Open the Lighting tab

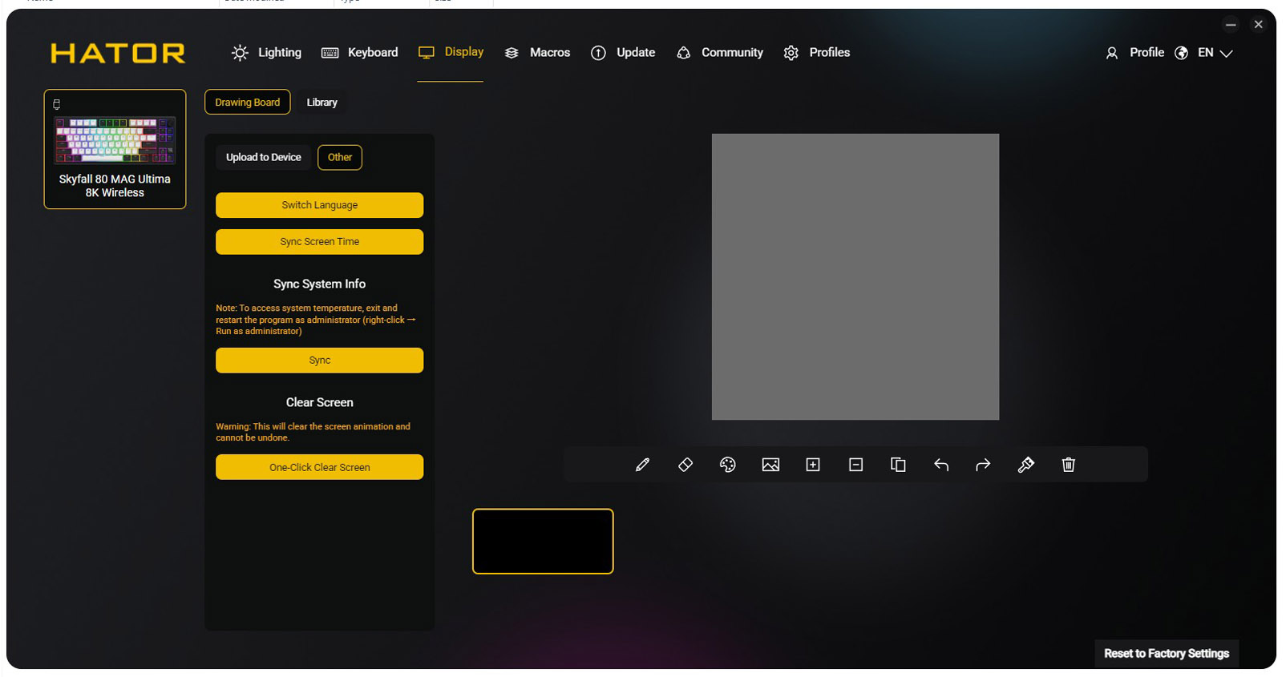coord(267,53)
